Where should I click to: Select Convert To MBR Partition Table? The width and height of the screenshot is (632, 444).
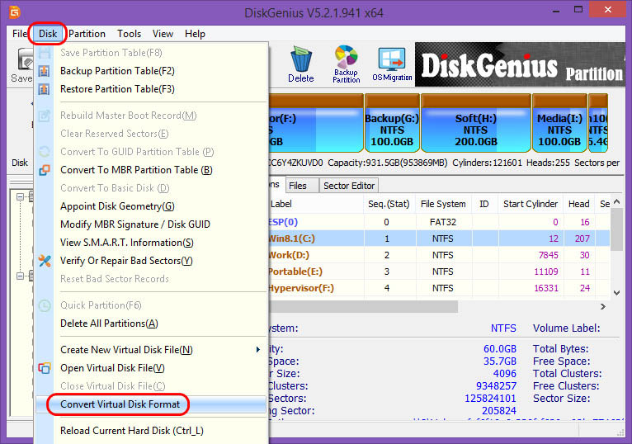coord(152,170)
